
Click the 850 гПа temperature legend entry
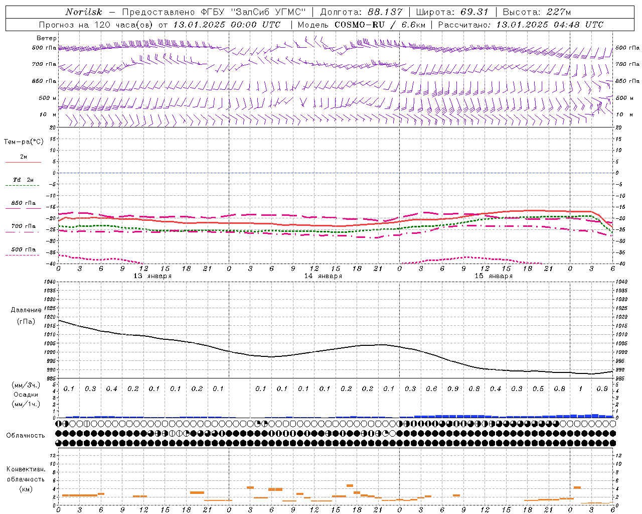(x=23, y=203)
